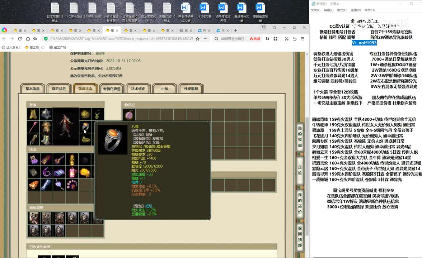Open the 月10E攻略 document icon
The width and height of the screenshot is (422, 258).
pyautogui.click(x=204, y=11)
